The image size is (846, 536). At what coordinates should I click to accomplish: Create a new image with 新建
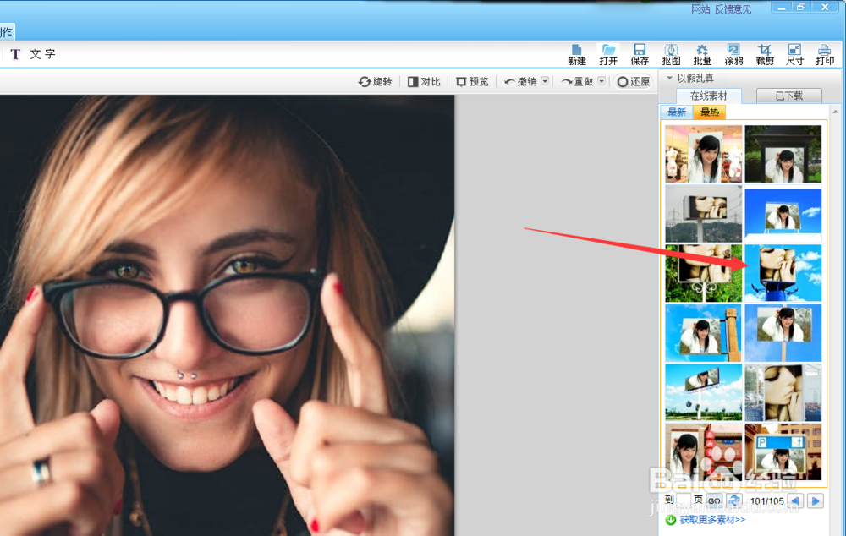[577, 54]
